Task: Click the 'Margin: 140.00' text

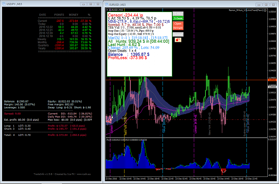Action: pyautogui.click(x=20, y=104)
